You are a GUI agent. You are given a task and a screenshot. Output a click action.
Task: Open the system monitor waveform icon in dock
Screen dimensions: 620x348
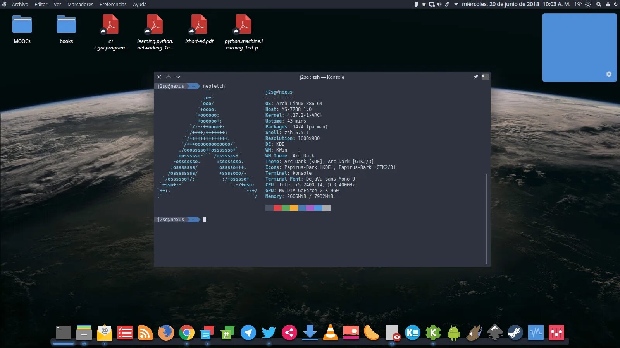[x=536, y=333]
